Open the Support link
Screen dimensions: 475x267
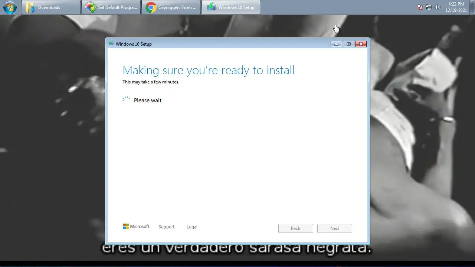point(166,227)
